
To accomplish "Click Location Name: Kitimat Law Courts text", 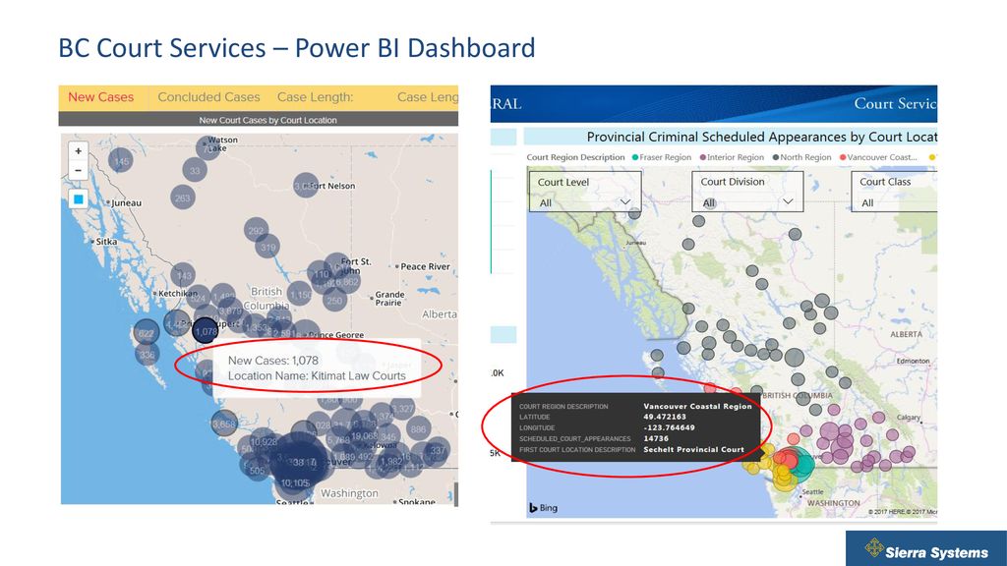I will (317, 376).
